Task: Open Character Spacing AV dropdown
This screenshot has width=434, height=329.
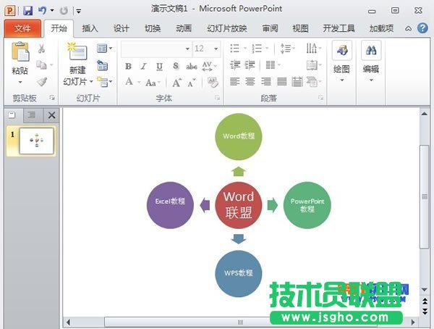Action: [209, 66]
